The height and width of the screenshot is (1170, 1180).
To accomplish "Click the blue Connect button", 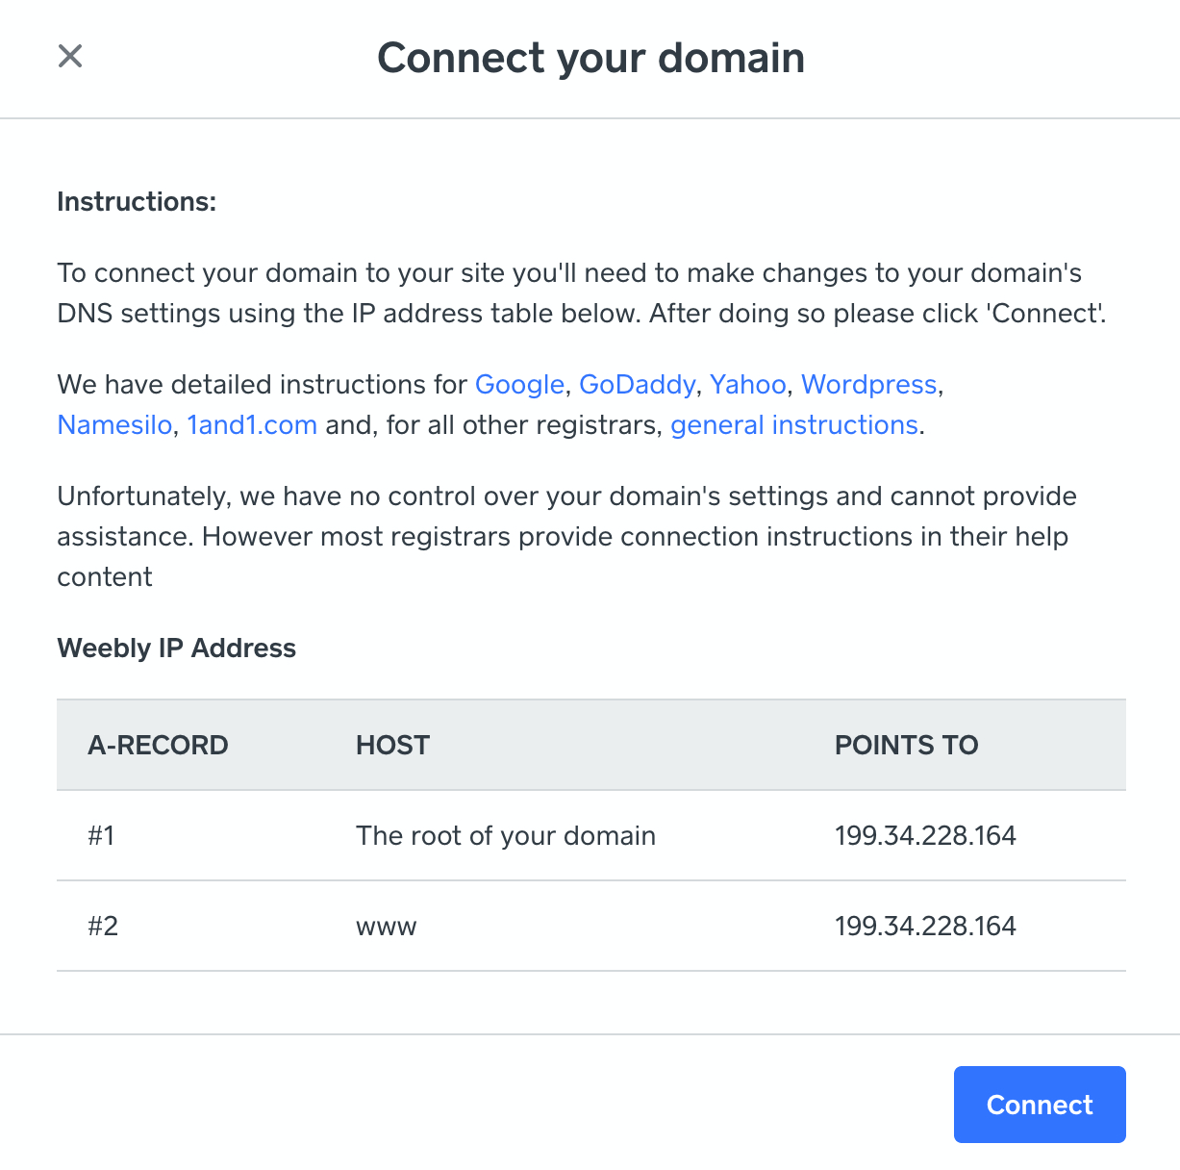I will tap(1040, 1105).
